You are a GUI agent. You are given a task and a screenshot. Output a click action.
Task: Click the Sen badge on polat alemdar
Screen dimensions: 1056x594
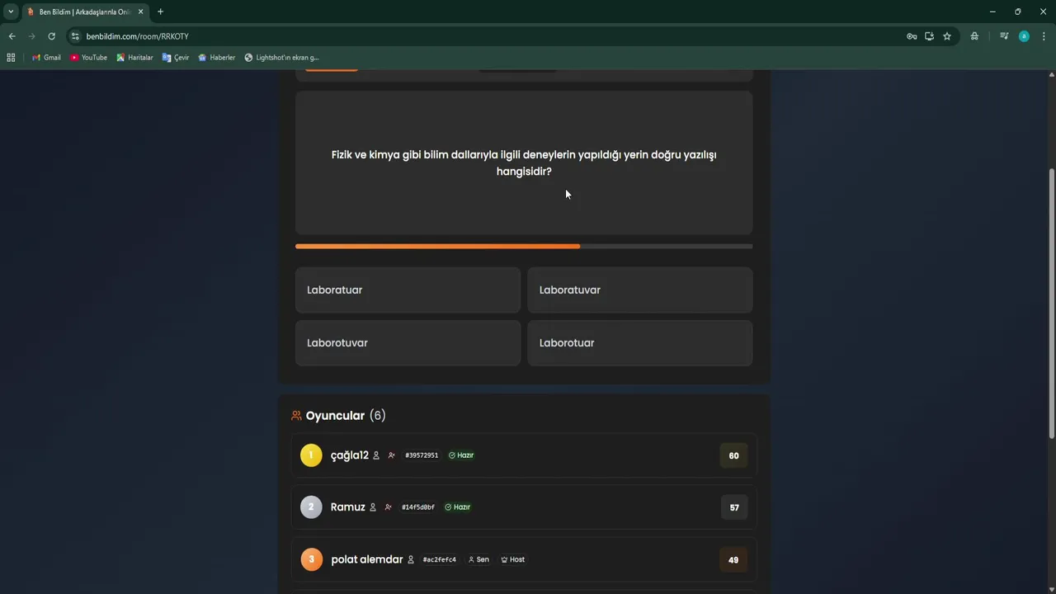tap(478, 559)
